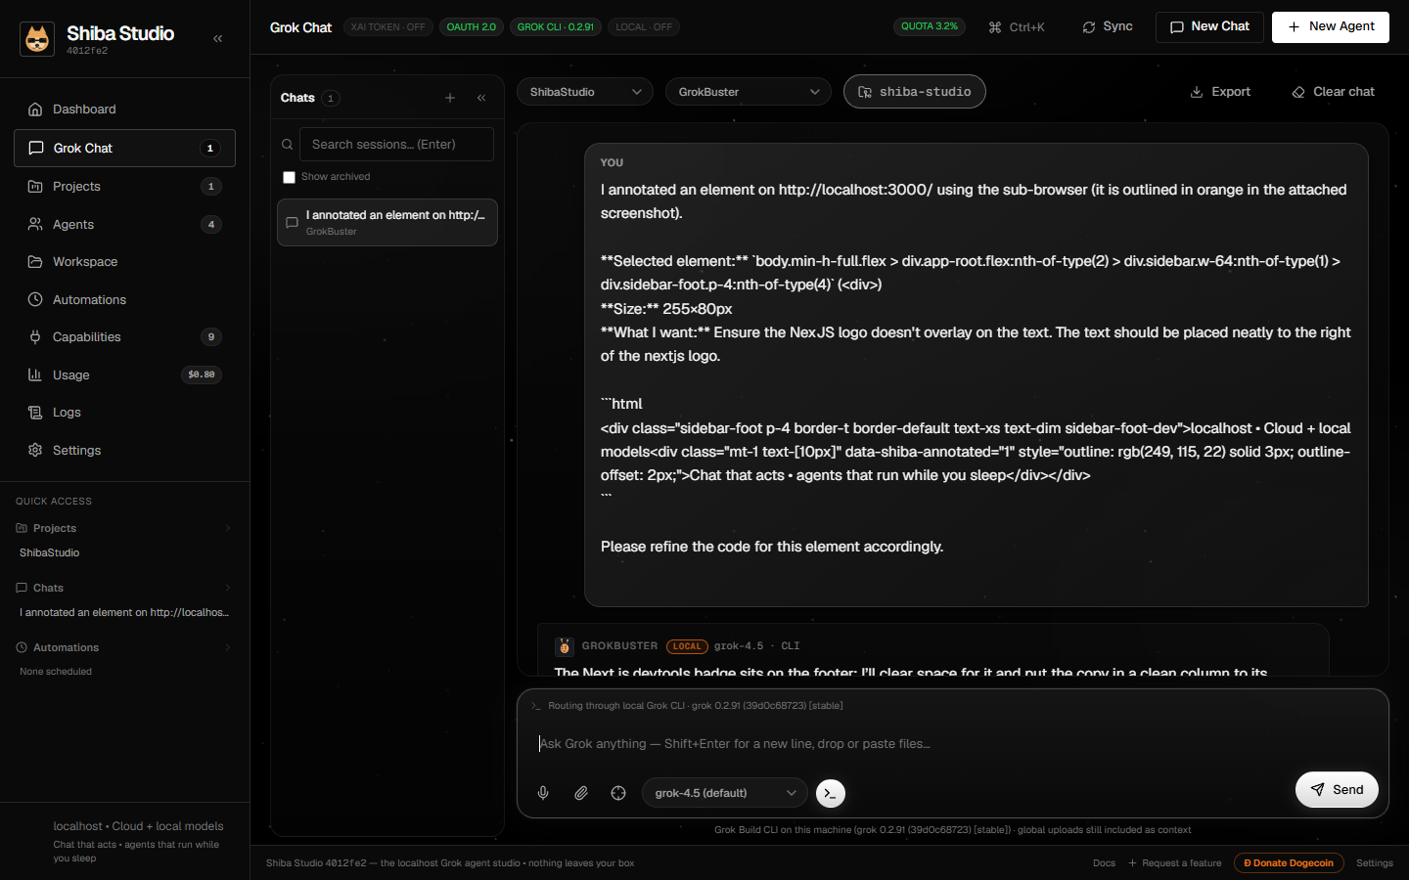The width and height of the screenshot is (1409, 880).
Task: Expand Quick Access Automations chevron
Action: click(x=228, y=647)
